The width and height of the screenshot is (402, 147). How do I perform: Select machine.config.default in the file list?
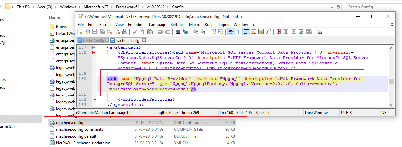76,136
